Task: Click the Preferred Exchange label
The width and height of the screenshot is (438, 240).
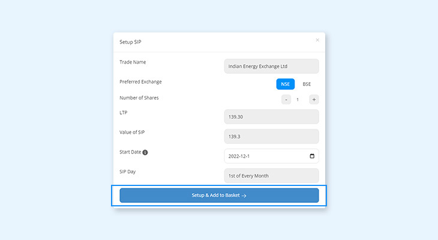Action: 140,82
